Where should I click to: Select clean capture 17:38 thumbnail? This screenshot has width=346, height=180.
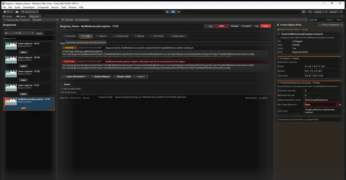tap(11, 73)
